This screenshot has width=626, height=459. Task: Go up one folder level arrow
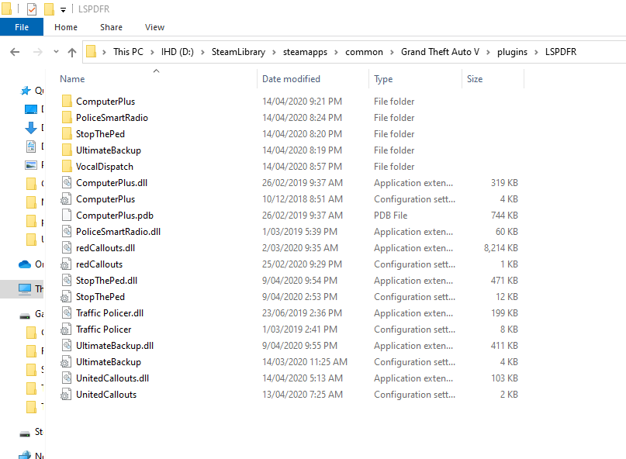coord(72,52)
